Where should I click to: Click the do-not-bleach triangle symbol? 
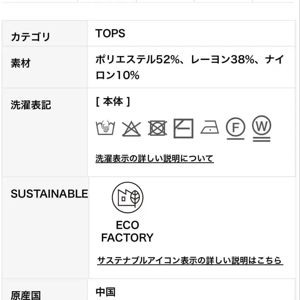[131, 129]
